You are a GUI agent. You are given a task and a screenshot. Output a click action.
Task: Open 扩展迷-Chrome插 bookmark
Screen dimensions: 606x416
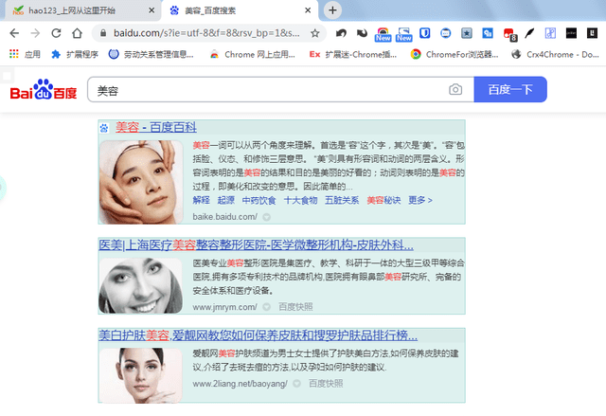tap(353, 55)
